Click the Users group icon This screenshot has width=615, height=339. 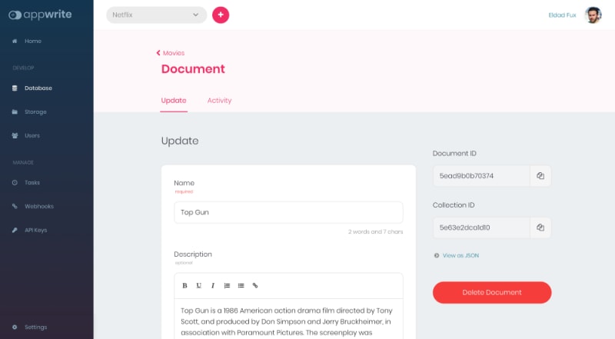point(15,135)
